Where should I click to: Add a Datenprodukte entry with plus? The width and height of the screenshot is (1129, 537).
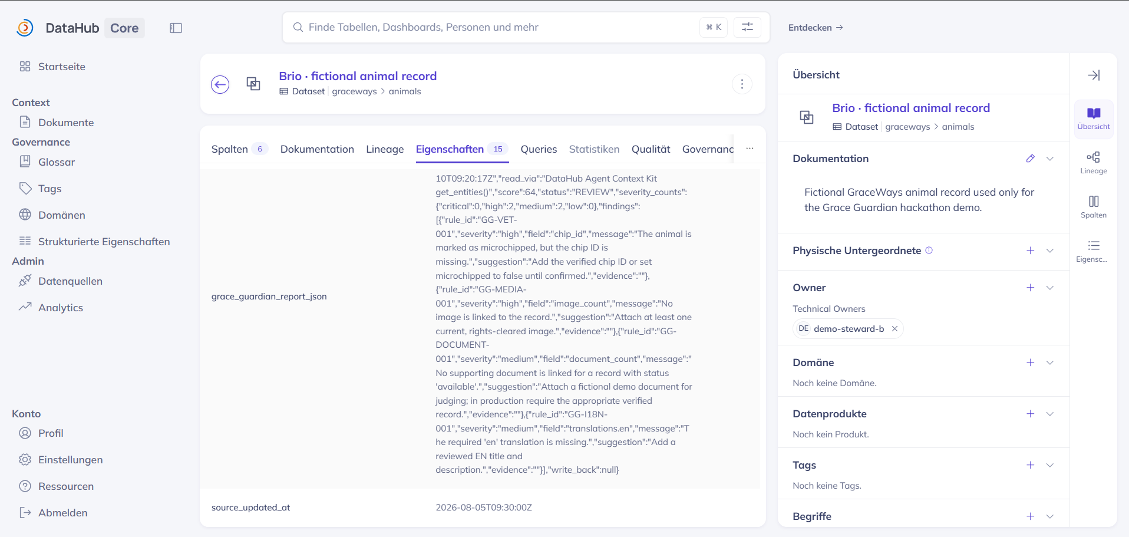coord(1030,414)
